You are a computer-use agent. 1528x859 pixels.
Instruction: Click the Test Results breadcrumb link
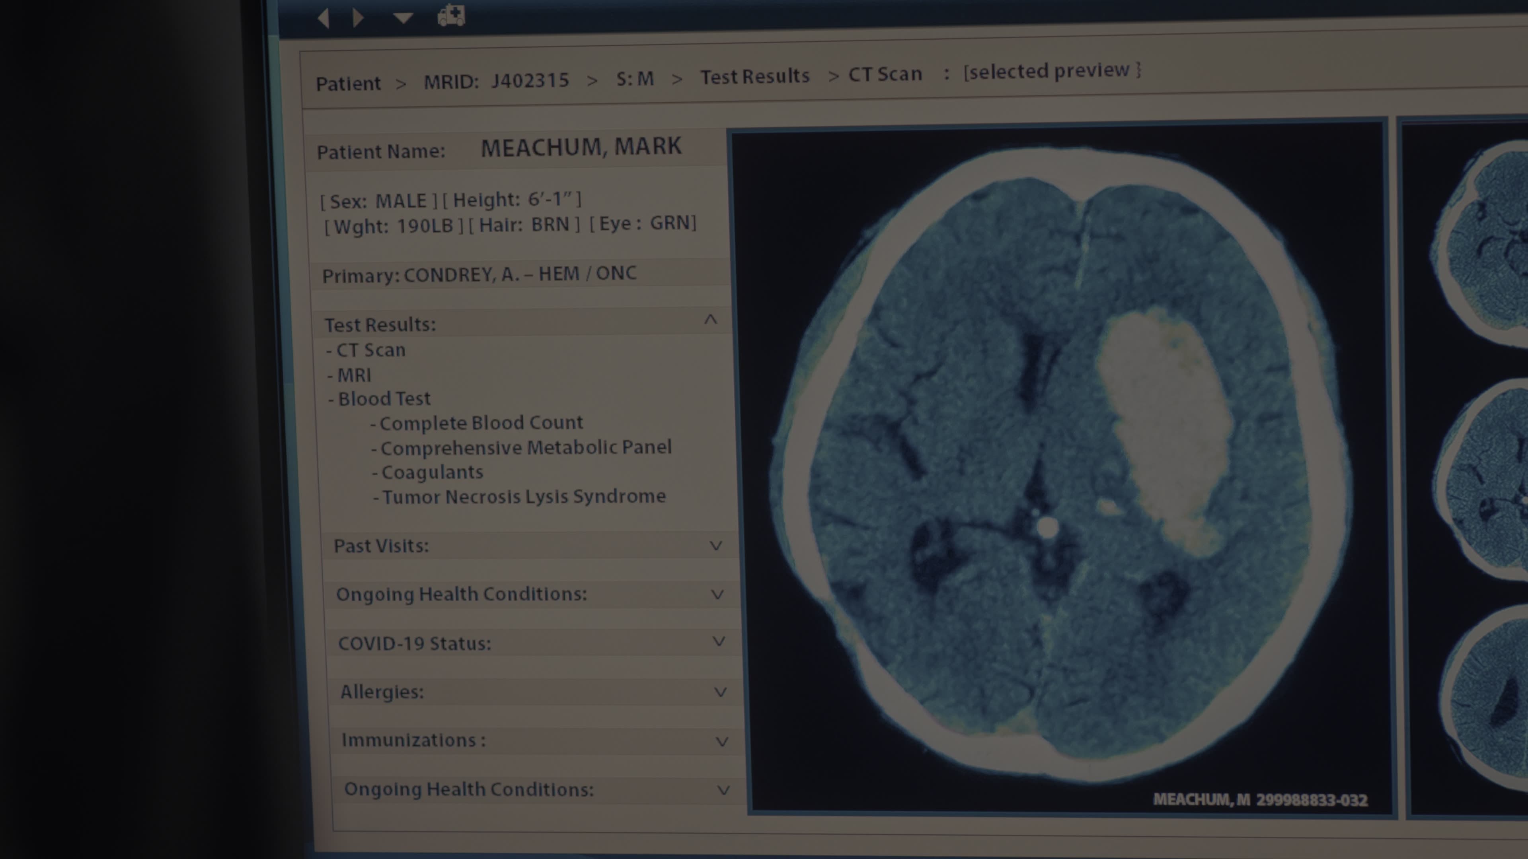754,76
